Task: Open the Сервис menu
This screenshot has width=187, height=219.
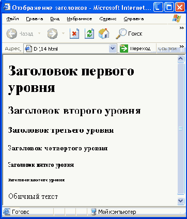Action: click(108, 19)
